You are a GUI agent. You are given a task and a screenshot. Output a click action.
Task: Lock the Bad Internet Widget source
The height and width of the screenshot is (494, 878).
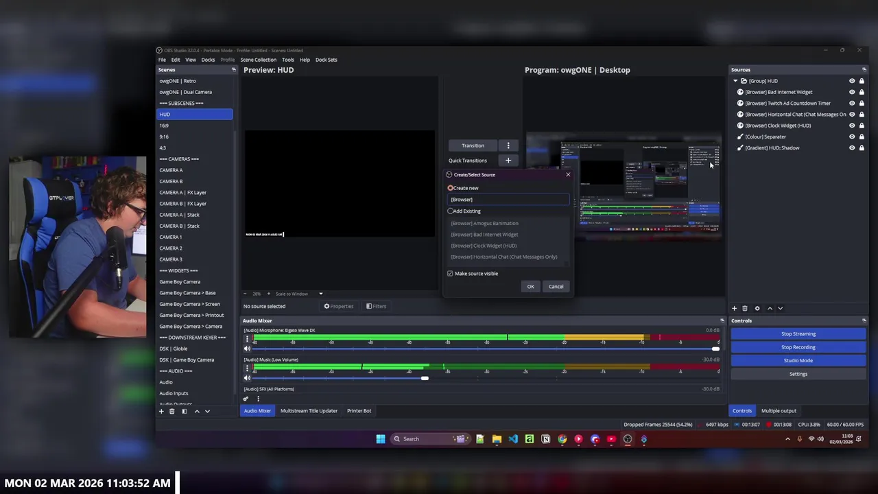[862, 92]
